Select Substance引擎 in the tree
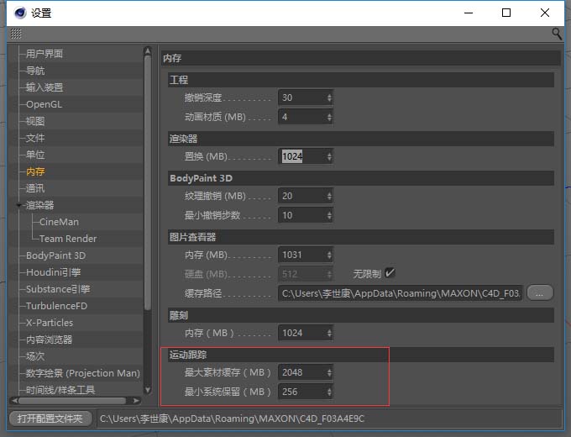The width and height of the screenshot is (571, 437). (58, 289)
